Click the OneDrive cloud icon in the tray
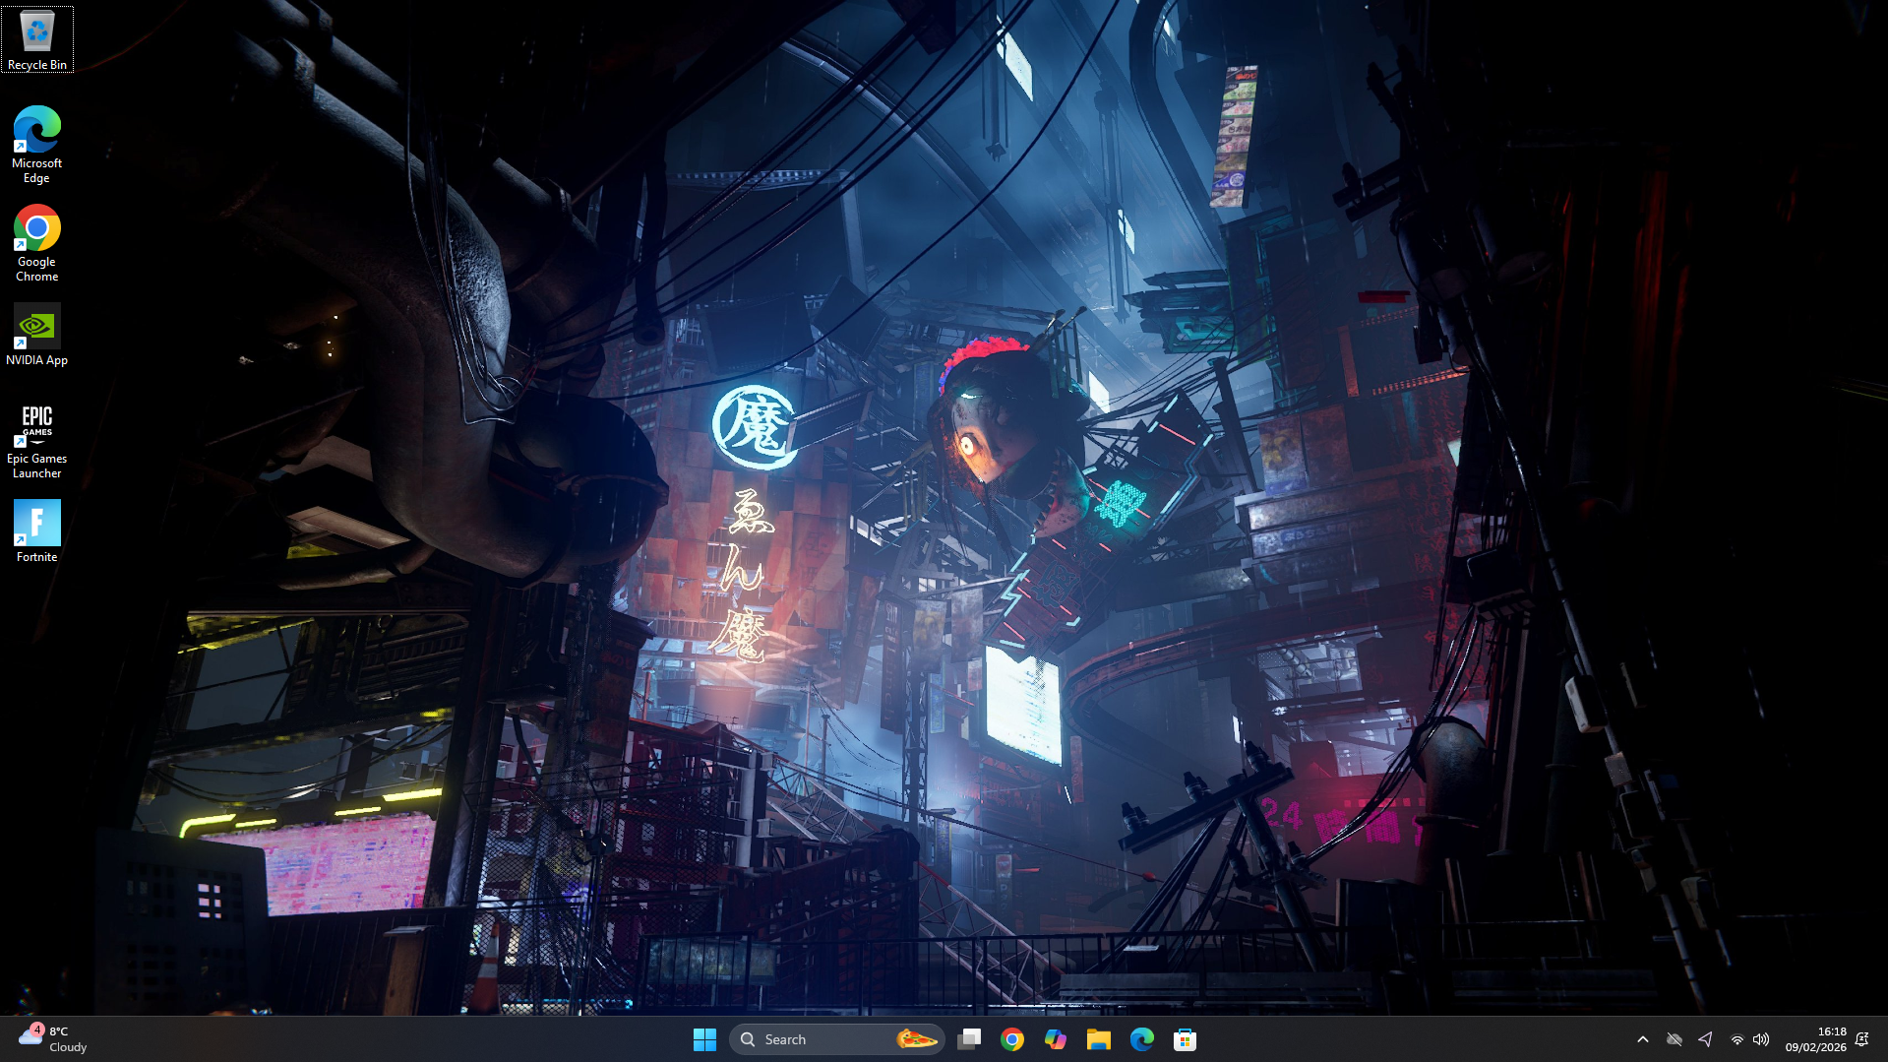This screenshot has width=1888, height=1062. click(1675, 1039)
